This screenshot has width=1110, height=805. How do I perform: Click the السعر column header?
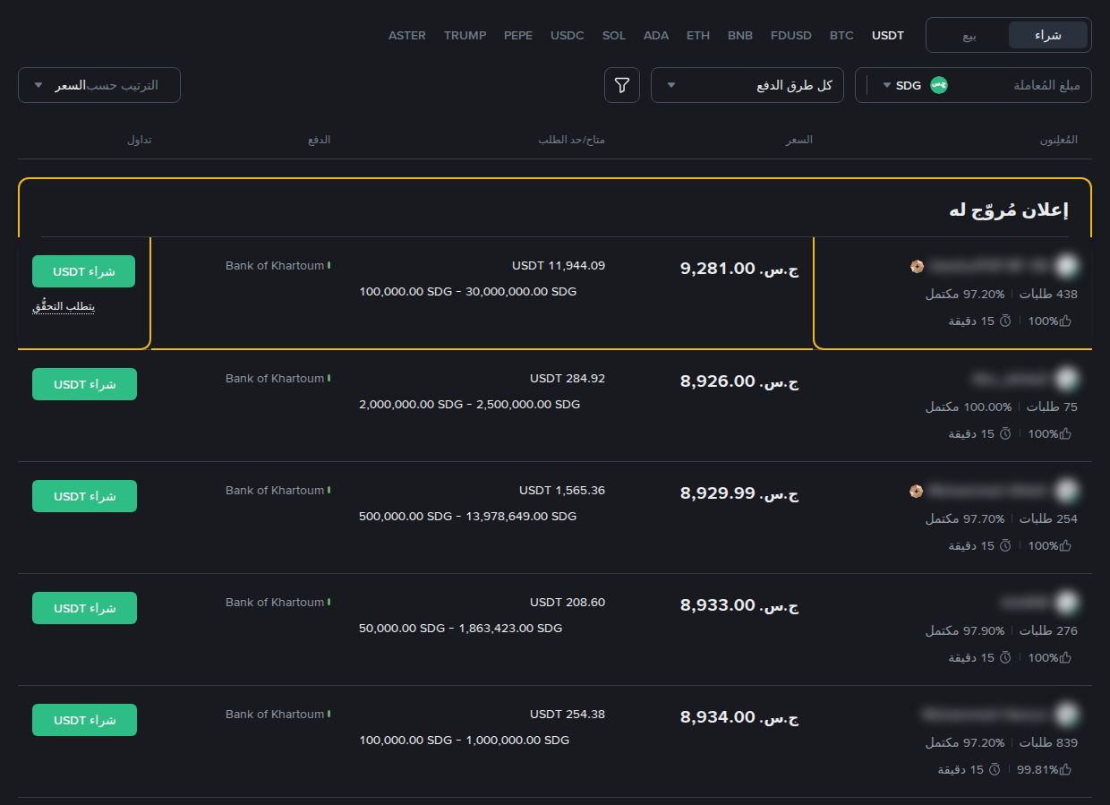[x=799, y=141]
